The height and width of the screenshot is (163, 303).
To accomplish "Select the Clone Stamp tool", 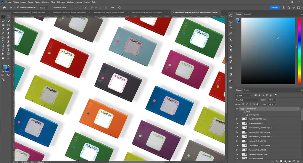I will point(8,33).
